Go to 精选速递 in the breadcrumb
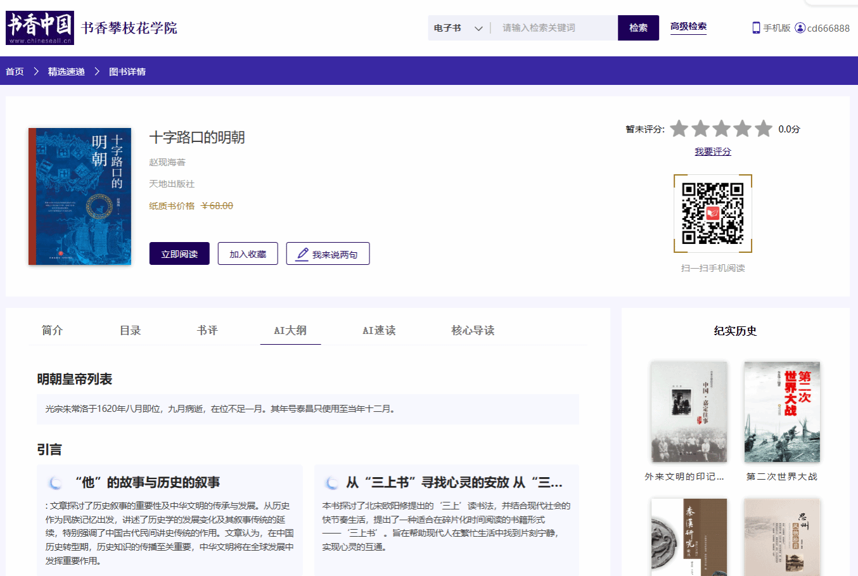Viewport: 858px width, 576px height. pyautogui.click(x=67, y=72)
